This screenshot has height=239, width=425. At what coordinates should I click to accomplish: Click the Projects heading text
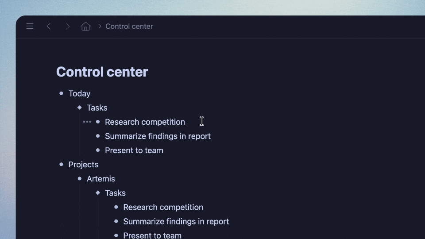pos(83,165)
